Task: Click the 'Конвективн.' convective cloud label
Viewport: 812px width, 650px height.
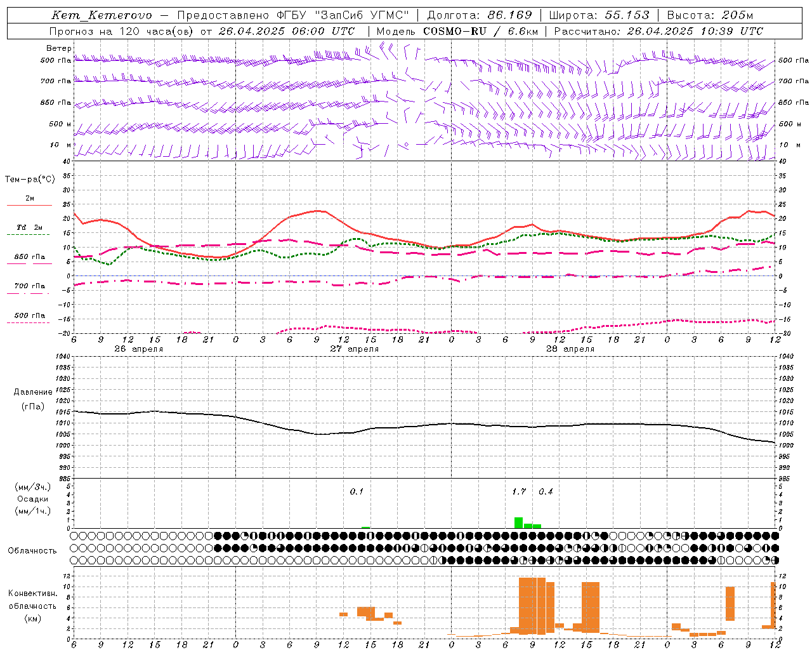Action: point(32,594)
